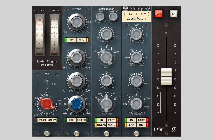Randomize ALL channels with the shuffle icon
Viewport: 214px width, 140px height.
147,9
